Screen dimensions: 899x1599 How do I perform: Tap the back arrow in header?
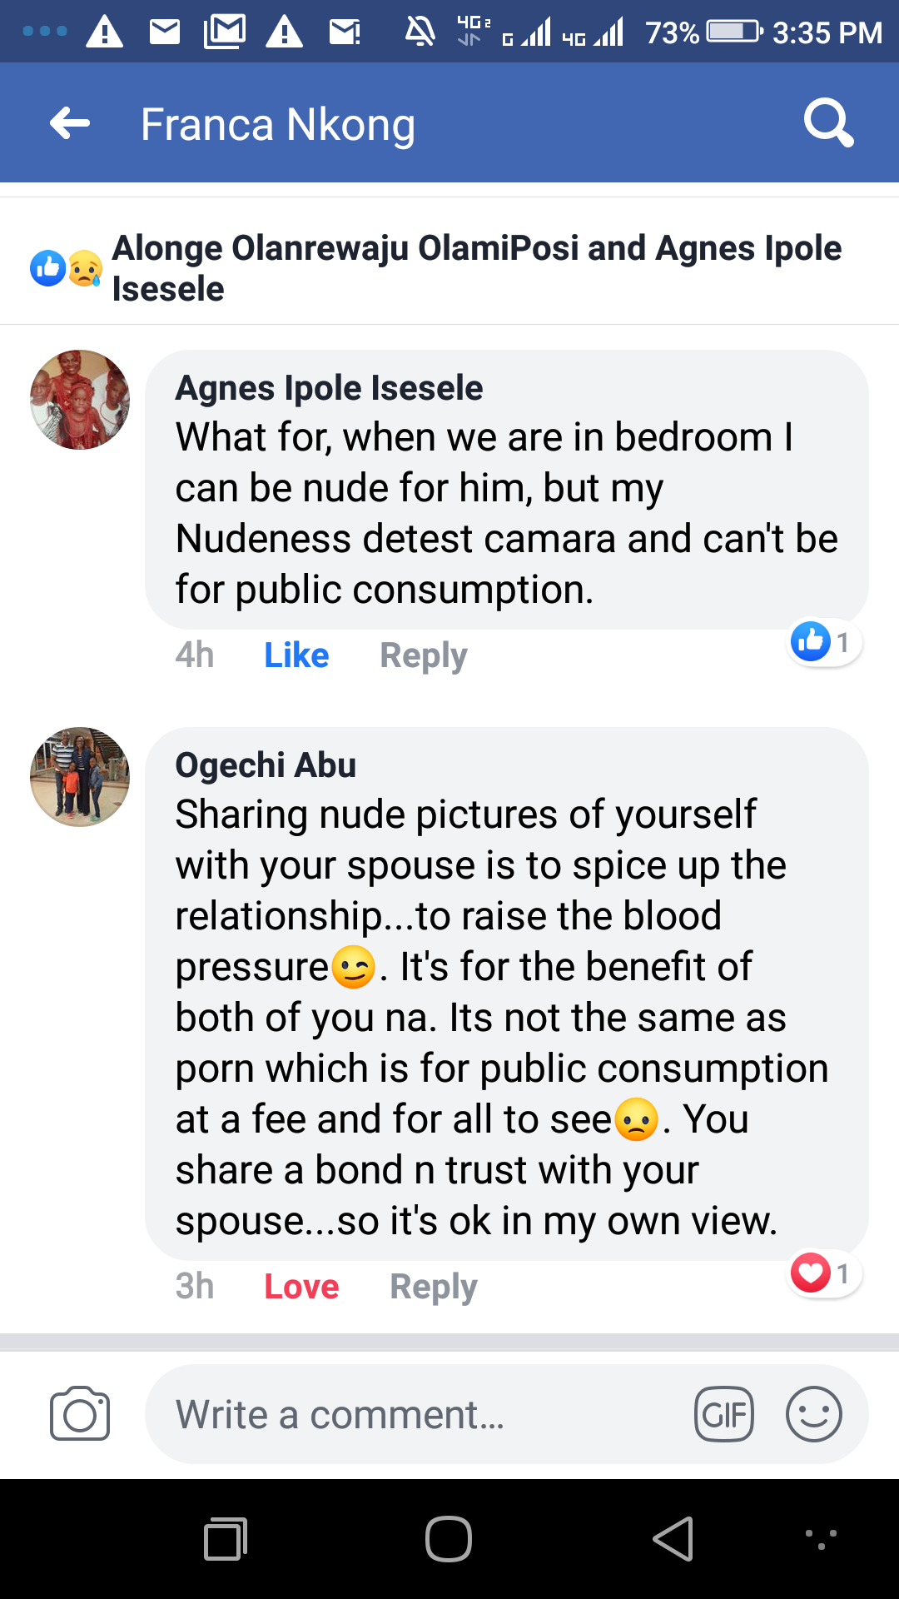[x=70, y=124]
